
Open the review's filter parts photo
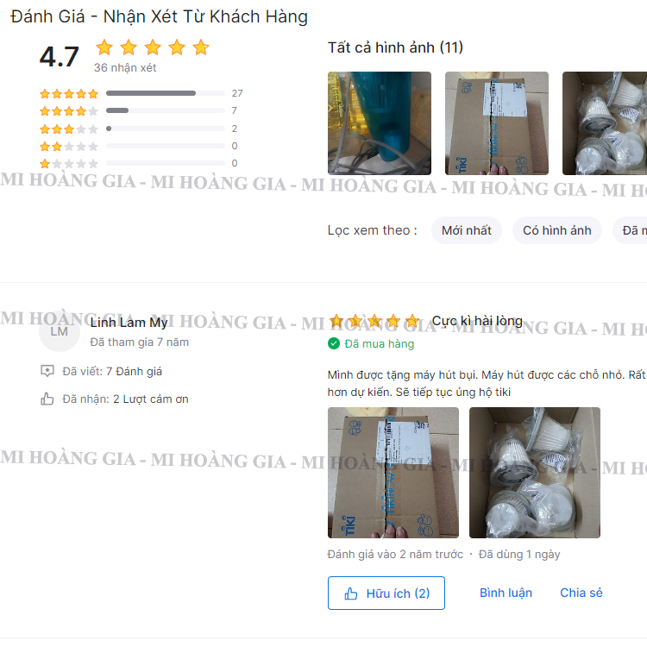coord(535,473)
